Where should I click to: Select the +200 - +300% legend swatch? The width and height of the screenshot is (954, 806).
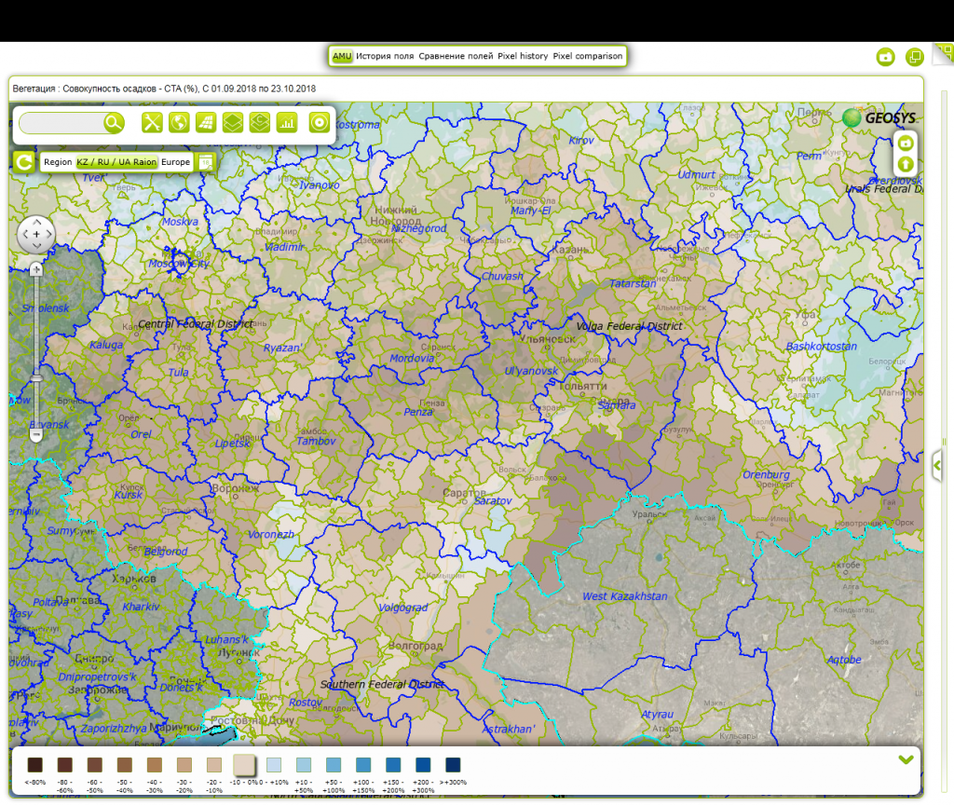(423, 765)
